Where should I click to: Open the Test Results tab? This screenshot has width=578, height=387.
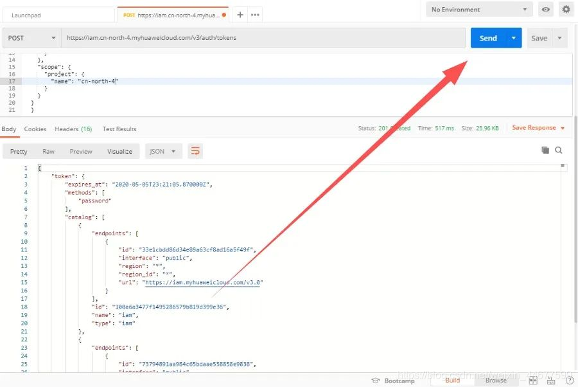pyautogui.click(x=119, y=129)
